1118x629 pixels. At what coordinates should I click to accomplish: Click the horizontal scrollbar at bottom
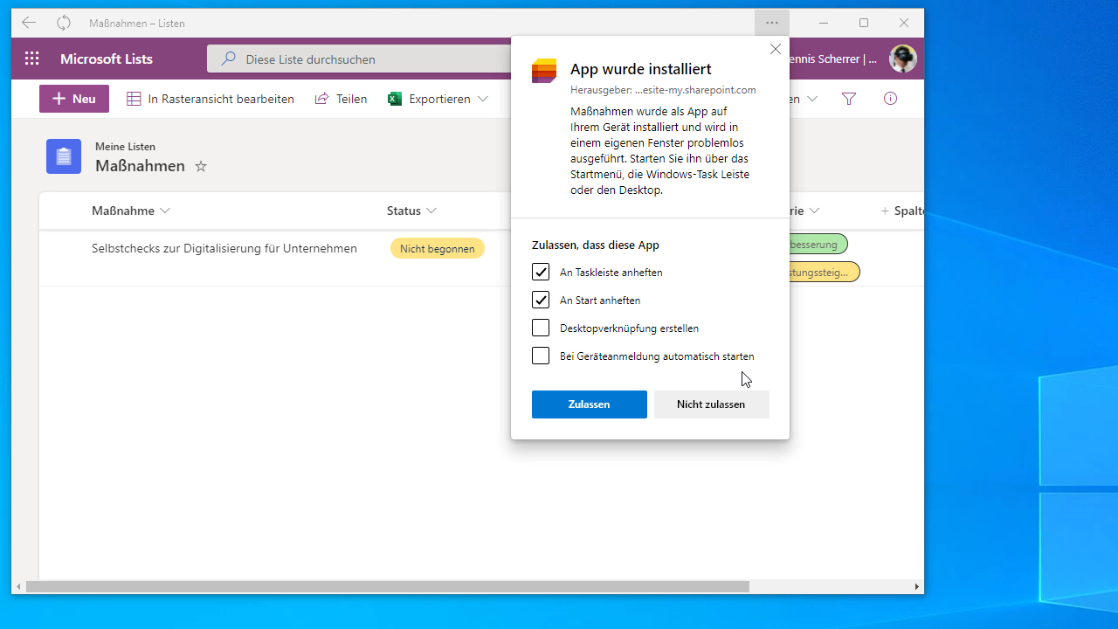pos(388,587)
